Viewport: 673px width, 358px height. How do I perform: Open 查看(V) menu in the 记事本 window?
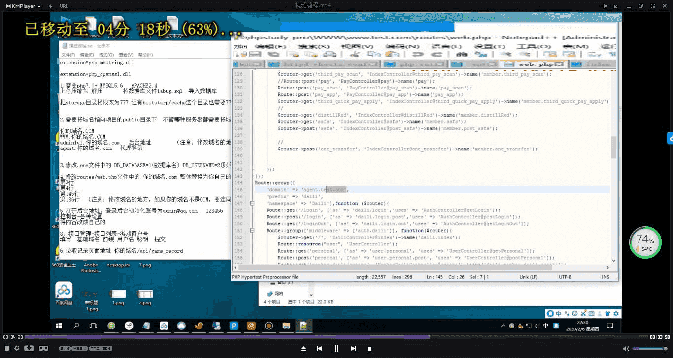[126, 55]
